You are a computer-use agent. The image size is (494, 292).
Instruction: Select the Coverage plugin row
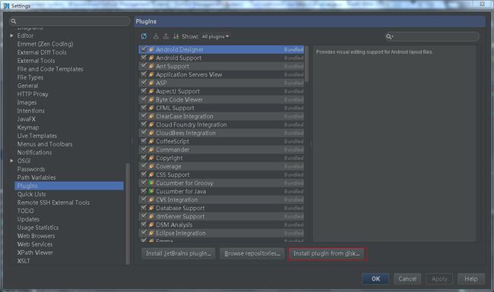pyautogui.click(x=221, y=166)
